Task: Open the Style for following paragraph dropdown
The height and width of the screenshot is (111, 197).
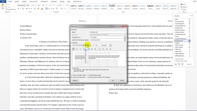Action: click(125, 40)
